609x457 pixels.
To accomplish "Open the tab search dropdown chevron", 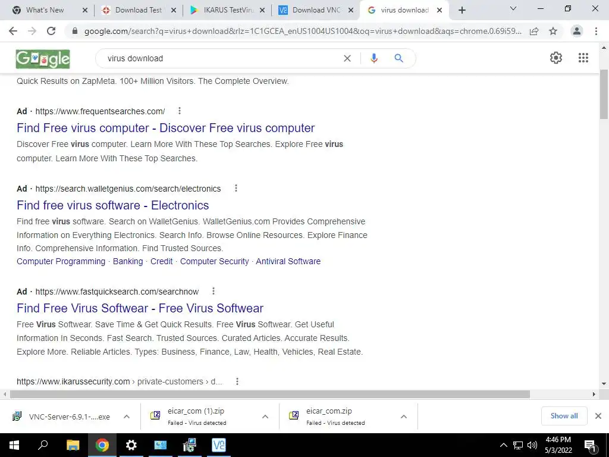I will 513,8.
